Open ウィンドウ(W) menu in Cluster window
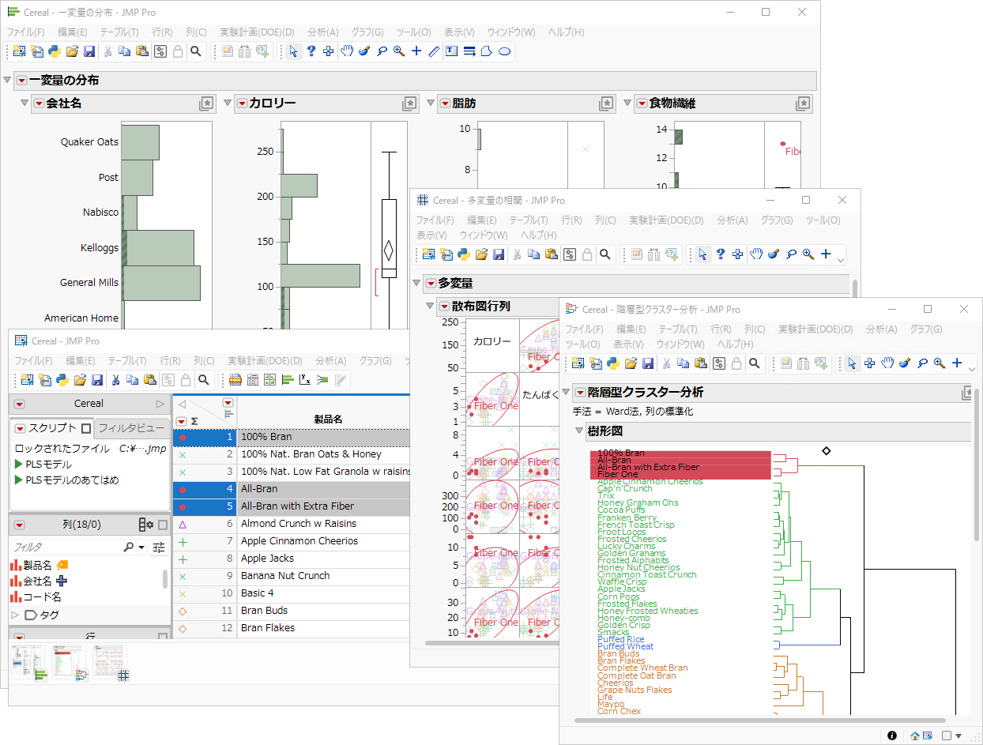The height and width of the screenshot is (745, 983). click(x=680, y=344)
